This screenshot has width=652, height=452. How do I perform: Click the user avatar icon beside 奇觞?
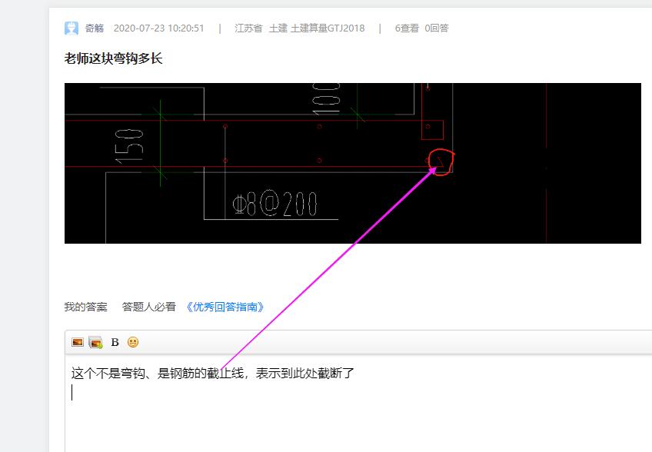71,28
